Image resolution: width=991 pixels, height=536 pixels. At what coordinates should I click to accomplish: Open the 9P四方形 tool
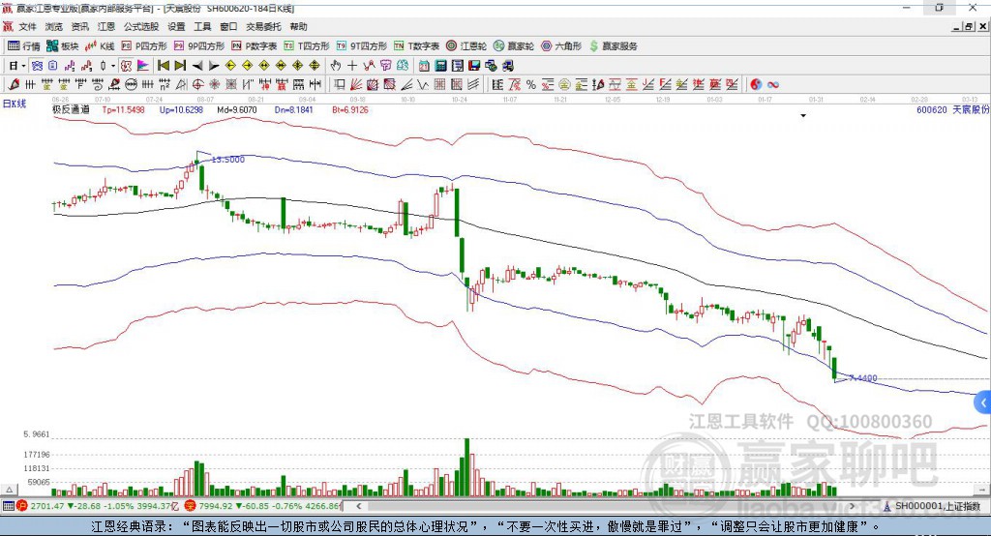tap(199, 46)
